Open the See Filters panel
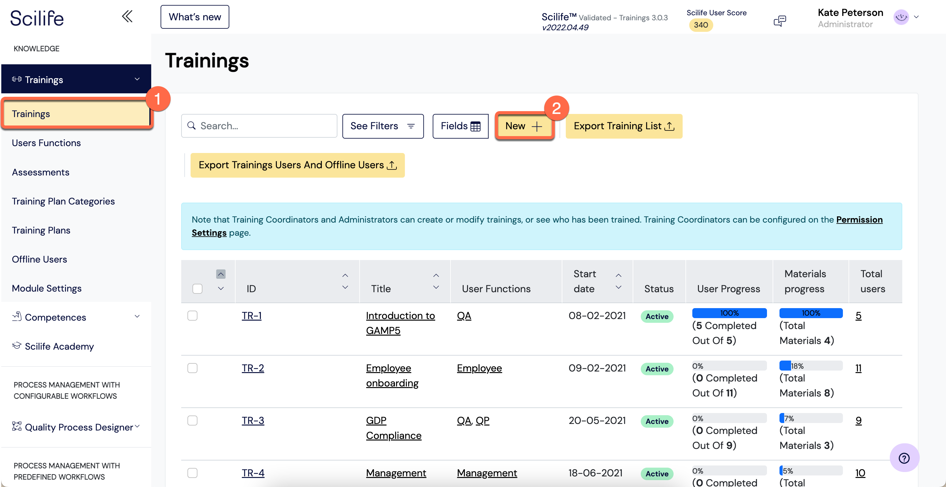Image resolution: width=946 pixels, height=487 pixels. click(x=383, y=126)
